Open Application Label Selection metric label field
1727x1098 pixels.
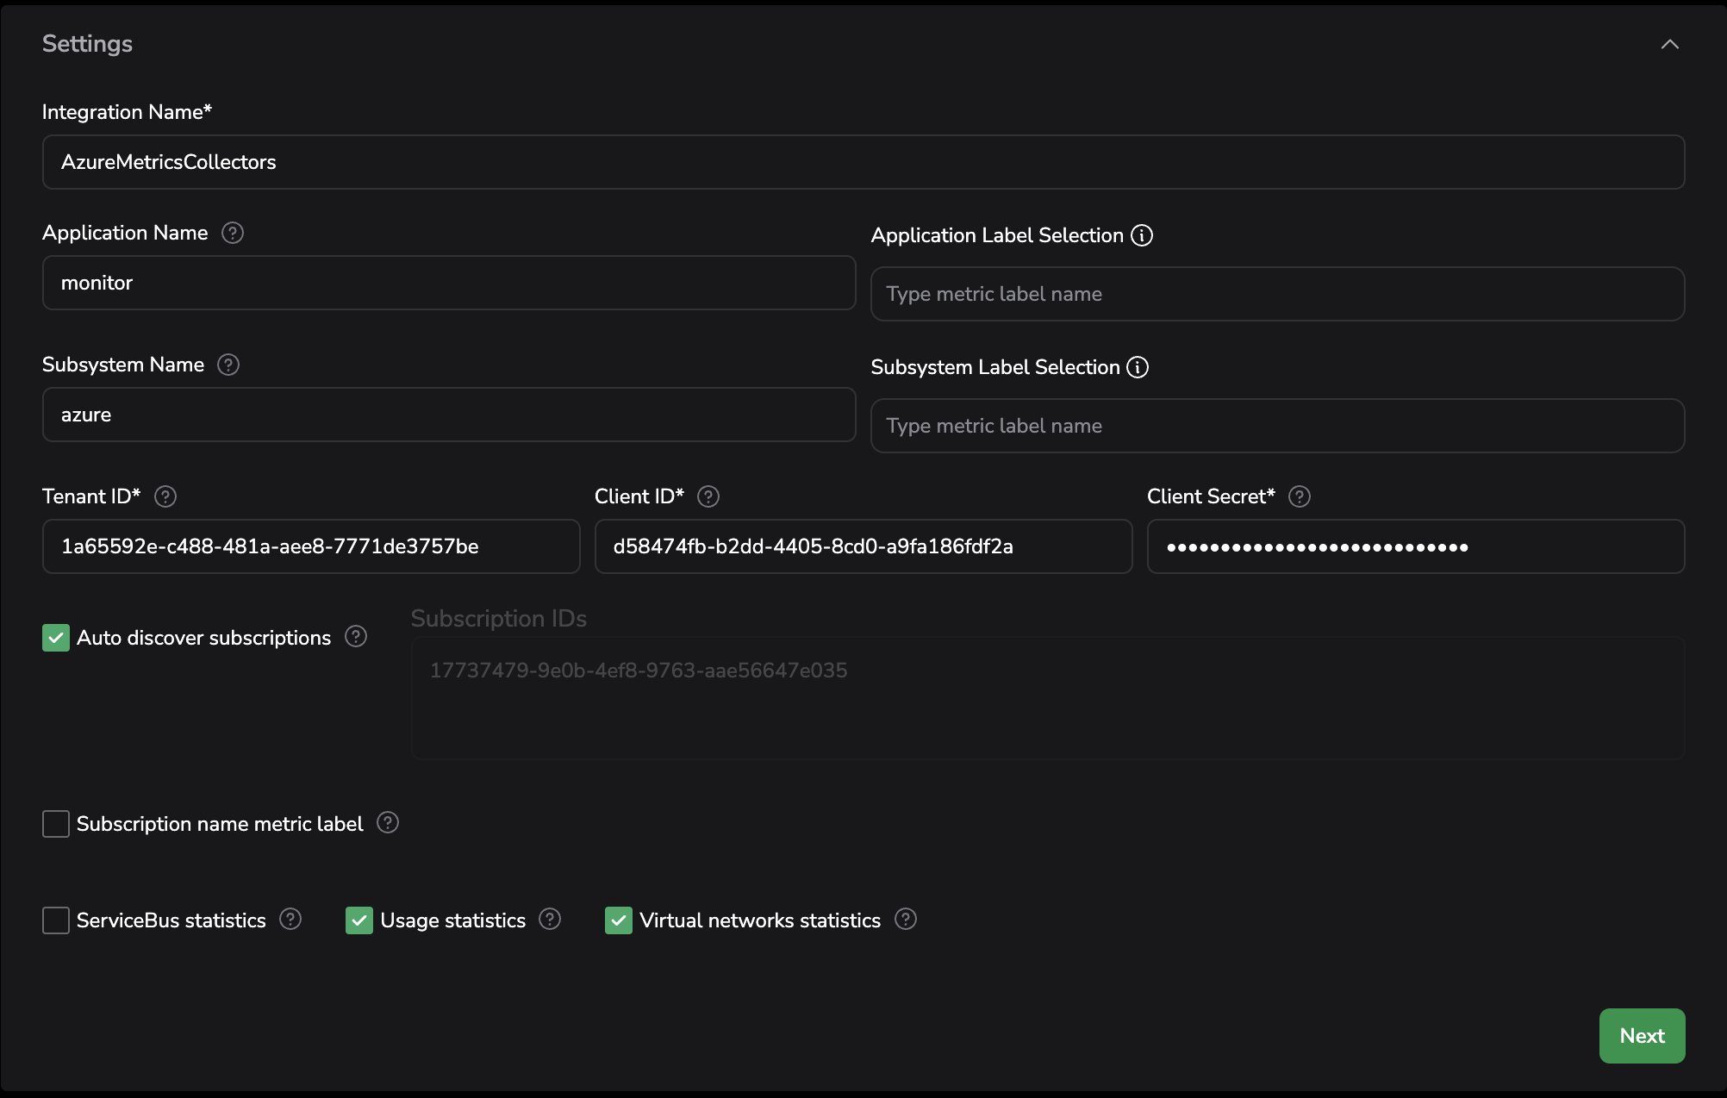(x=1277, y=294)
